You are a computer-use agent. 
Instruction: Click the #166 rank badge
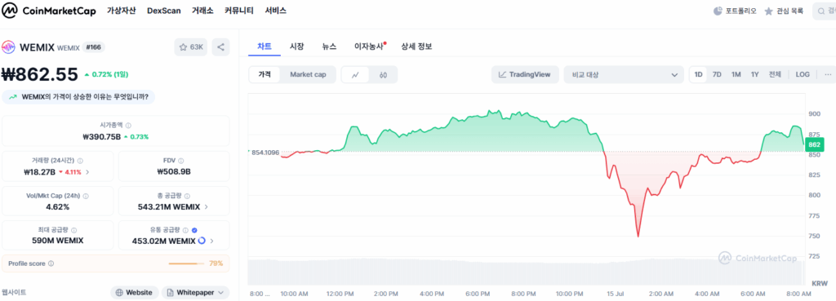pos(93,47)
